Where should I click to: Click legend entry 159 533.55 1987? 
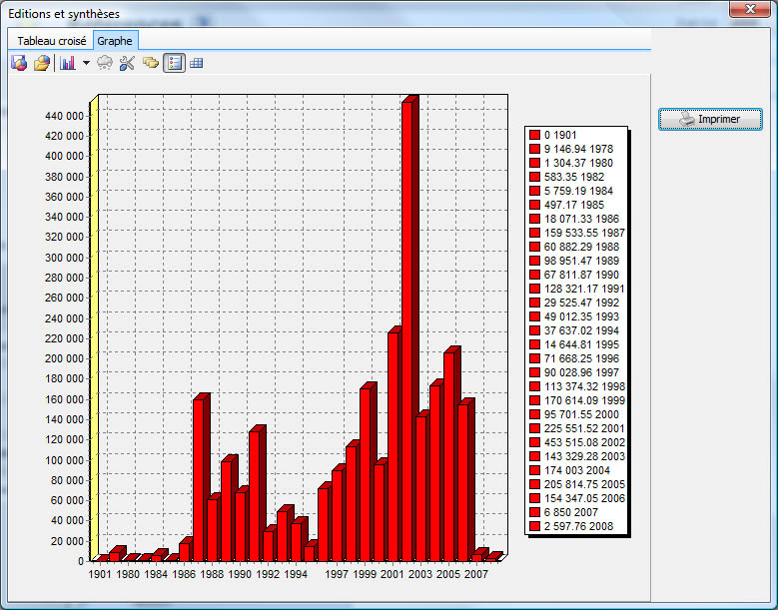(x=577, y=233)
